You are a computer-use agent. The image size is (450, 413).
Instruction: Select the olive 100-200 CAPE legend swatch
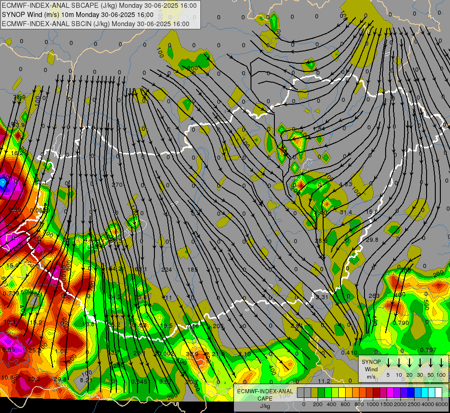click(314, 393)
